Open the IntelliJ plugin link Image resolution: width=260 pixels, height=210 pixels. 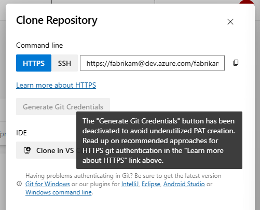(x=130, y=184)
